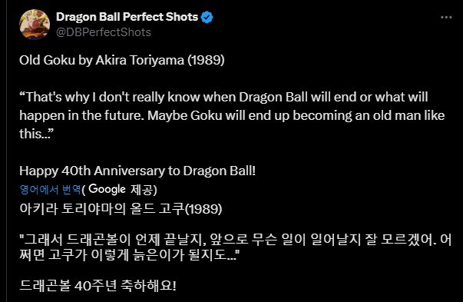Open the three-dot more options menu
463x302 pixels.
point(446,18)
